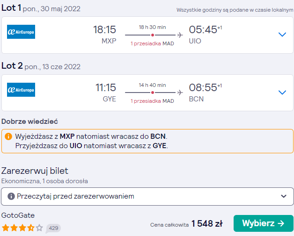294x236 pixels.
Task: Click the airplane icon on Lot 1 route
Action: (180, 35)
